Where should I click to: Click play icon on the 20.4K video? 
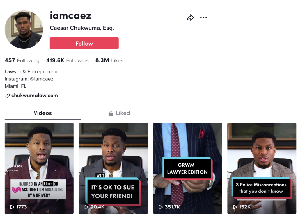[x=86, y=207]
